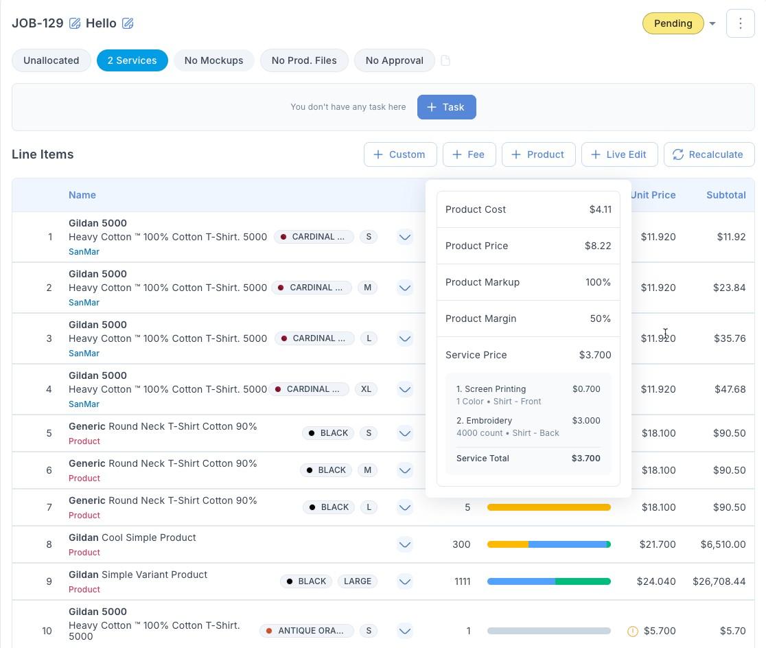The width and height of the screenshot is (766, 648).
Task: Click the Unallocated status pill
Action: tap(51, 60)
